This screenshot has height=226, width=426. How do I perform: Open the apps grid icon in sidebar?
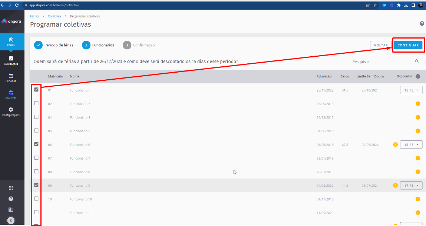11,188
